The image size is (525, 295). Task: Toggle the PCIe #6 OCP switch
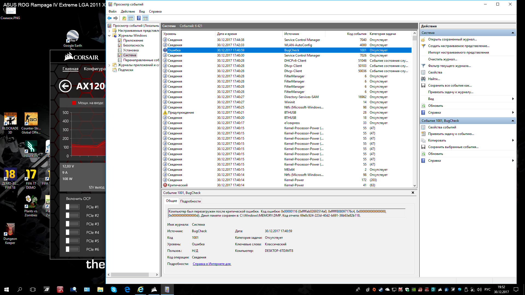click(72, 249)
